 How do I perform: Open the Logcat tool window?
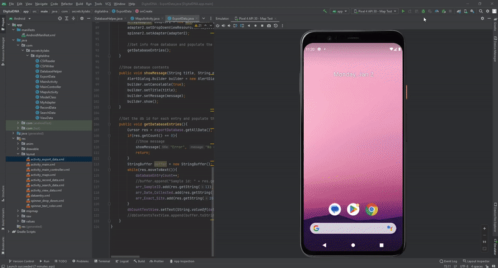122,261
